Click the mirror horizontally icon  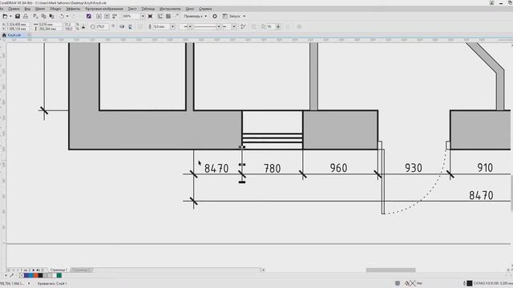tap(122, 26)
